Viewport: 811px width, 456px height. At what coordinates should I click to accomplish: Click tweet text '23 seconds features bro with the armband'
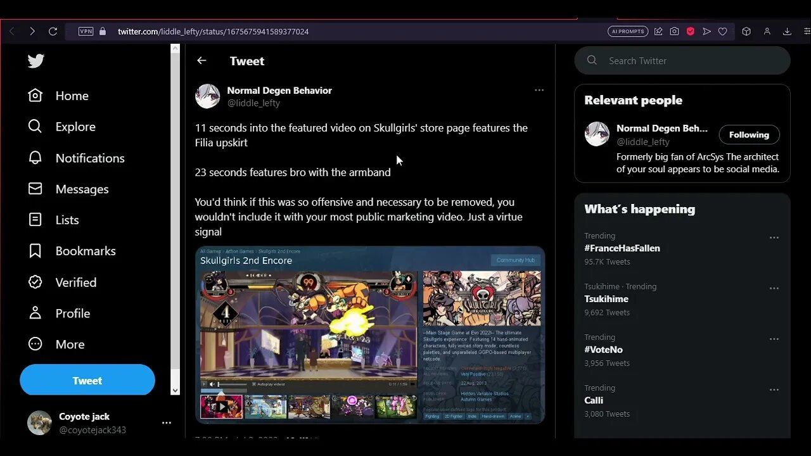click(x=293, y=172)
